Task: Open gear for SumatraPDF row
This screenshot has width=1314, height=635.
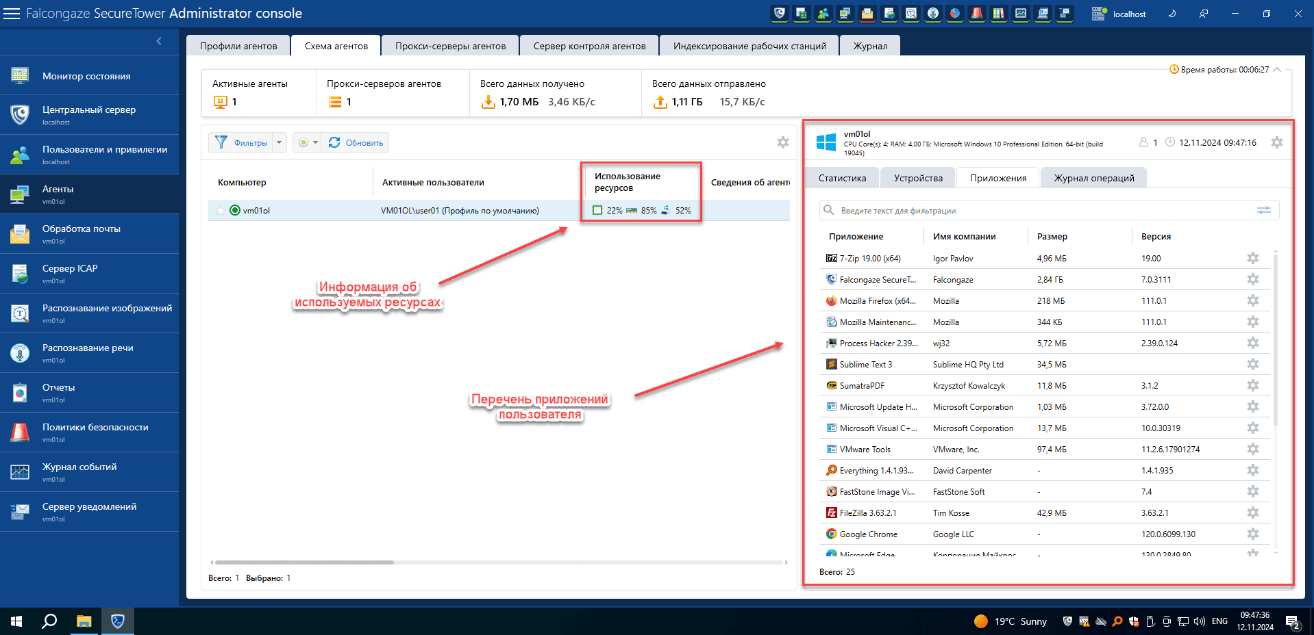Action: pyautogui.click(x=1253, y=385)
